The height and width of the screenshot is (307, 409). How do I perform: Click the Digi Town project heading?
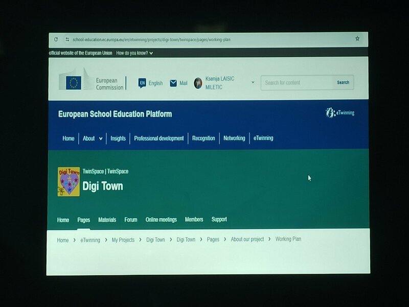(x=103, y=186)
